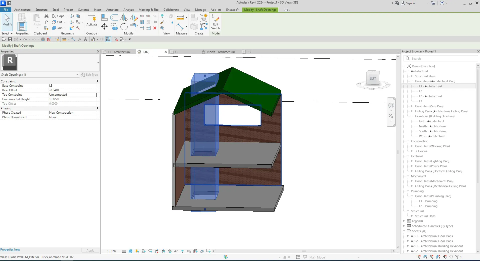Open Cope dropdown arrow
Viewport: 480px width, 261px height.
pyautogui.click(x=67, y=16)
